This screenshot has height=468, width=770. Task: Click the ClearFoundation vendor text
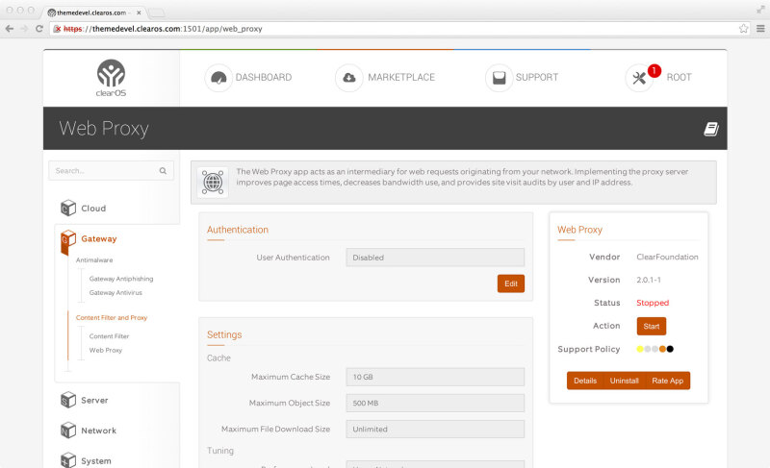pyautogui.click(x=667, y=257)
